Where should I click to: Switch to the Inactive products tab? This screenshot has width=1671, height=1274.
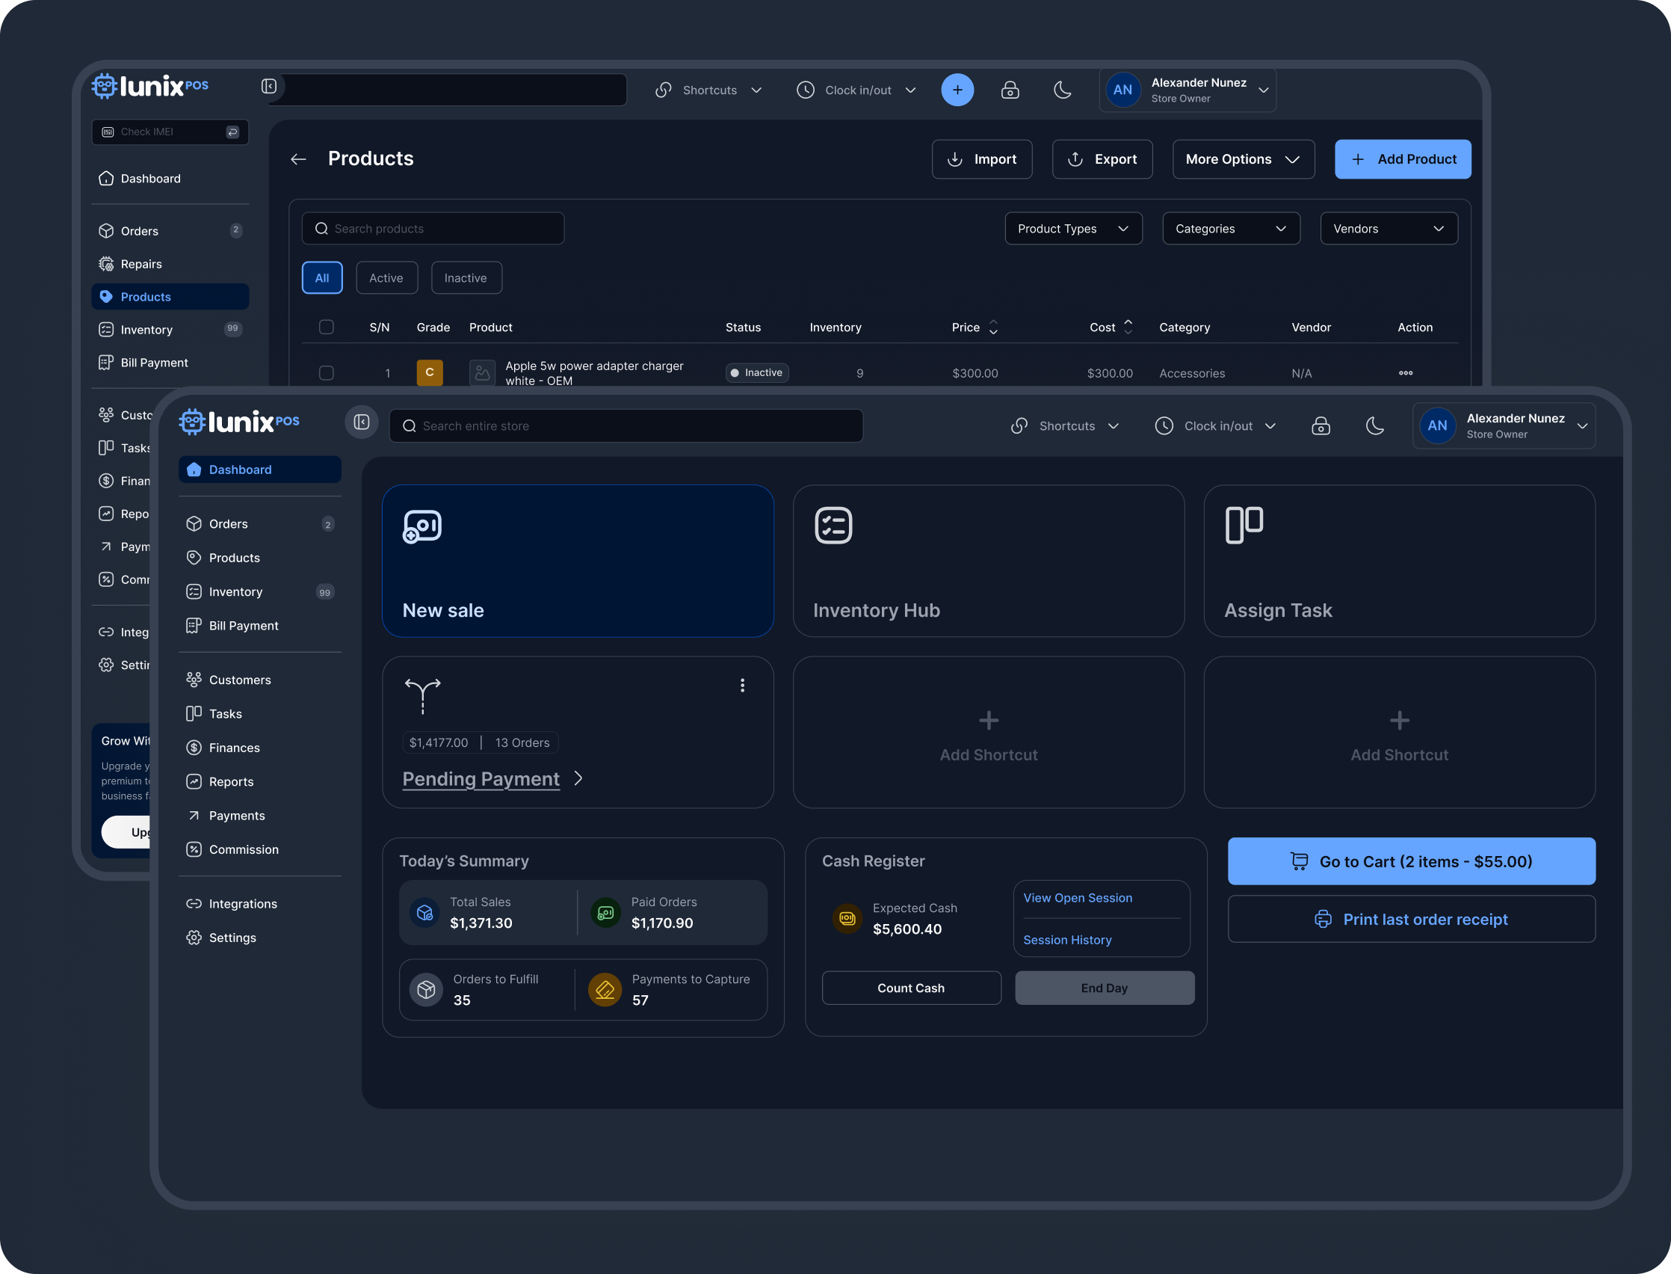[x=466, y=278]
